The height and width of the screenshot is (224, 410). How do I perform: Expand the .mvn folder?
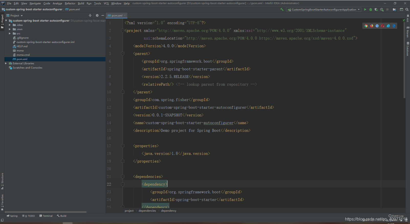(x=10, y=29)
